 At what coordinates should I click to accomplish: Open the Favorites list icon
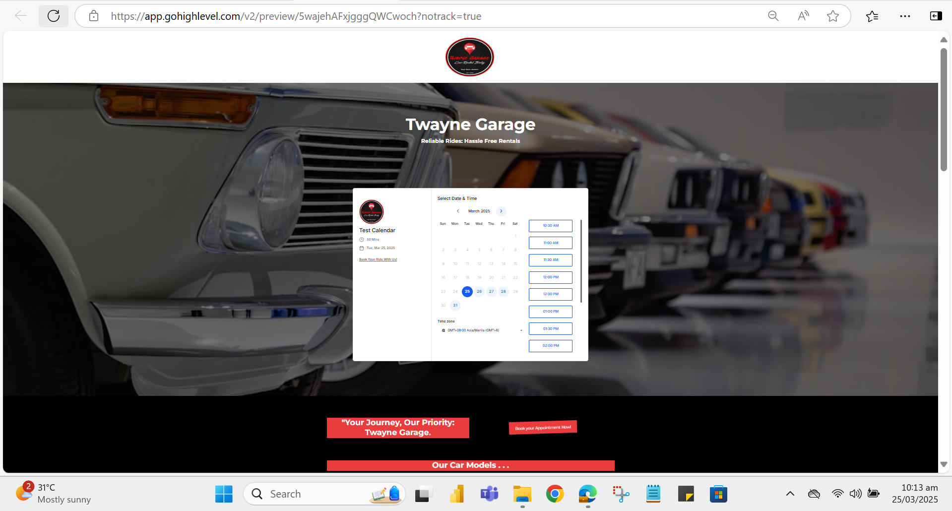[872, 16]
